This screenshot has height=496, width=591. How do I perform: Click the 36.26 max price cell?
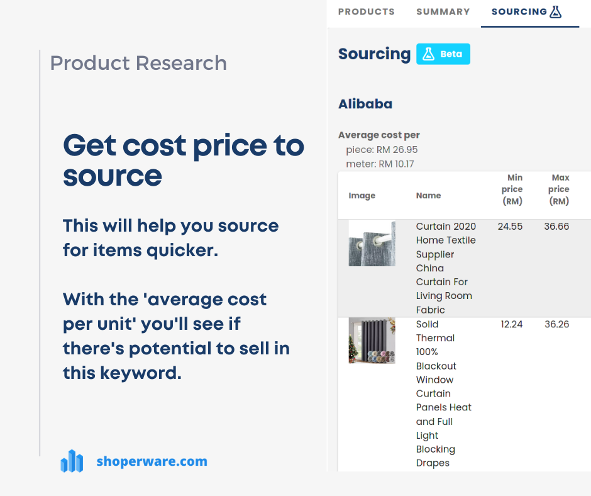click(556, 324)
